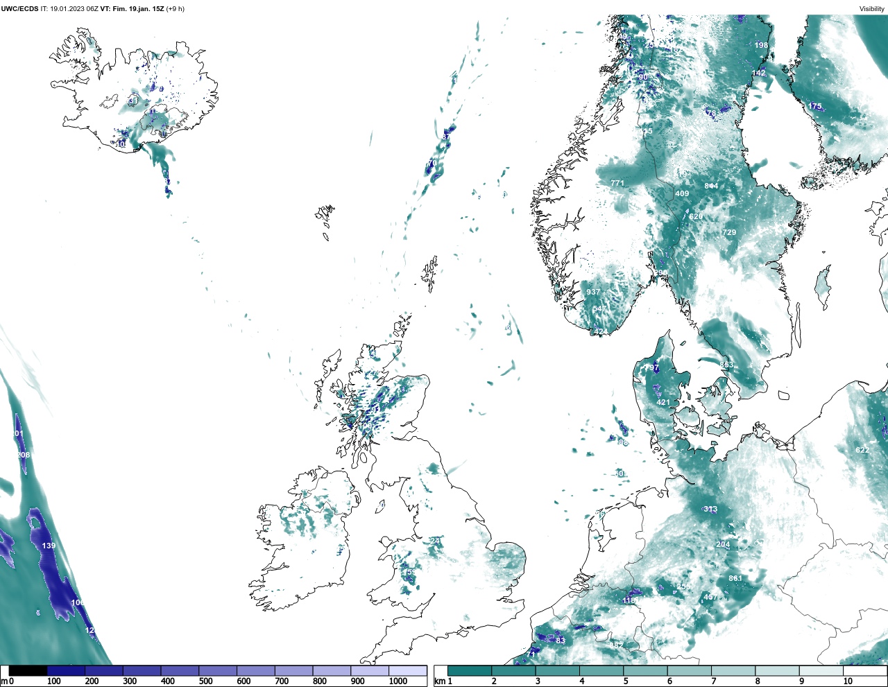Image resolution: width=888 pixels, height=687 pixels.
Task: Choose the 5–6 km legend swatch
Action: tap(644, 671)
